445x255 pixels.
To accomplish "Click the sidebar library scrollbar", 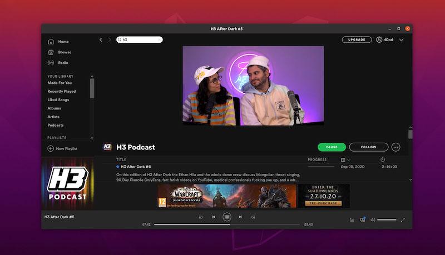I will [92, 88].
